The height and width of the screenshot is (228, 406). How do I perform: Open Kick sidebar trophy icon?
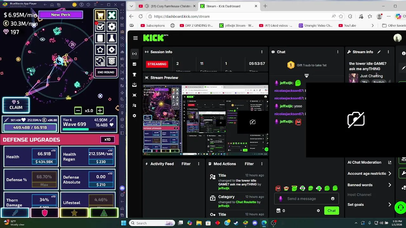[x=134, y=74]
